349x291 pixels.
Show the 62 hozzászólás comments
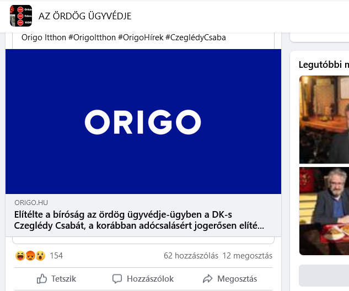tap(191, 256)
